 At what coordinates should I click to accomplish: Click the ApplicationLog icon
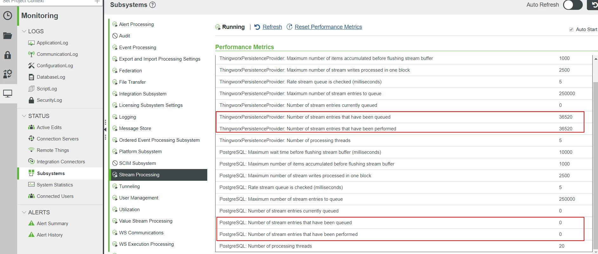click(31, 43)
